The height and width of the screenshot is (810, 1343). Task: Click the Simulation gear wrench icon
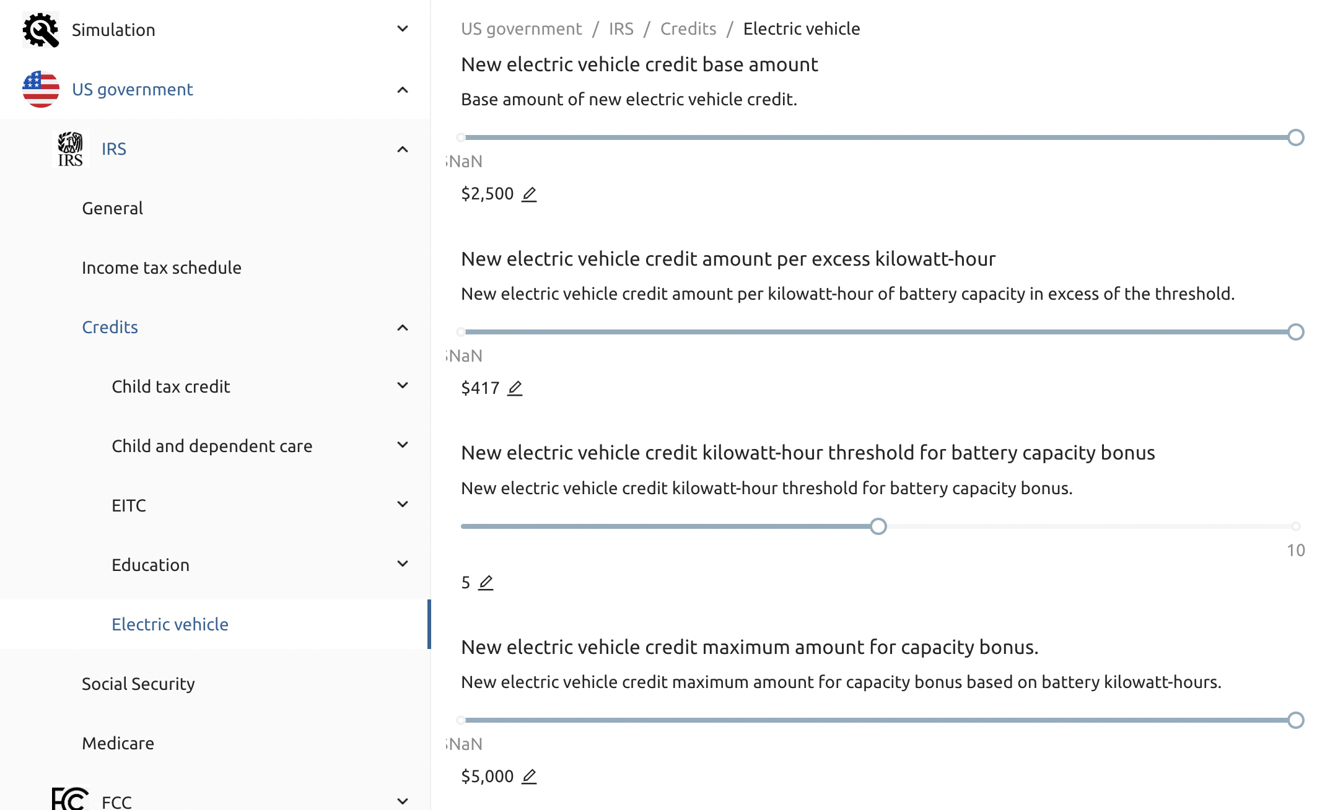[40, 30]
